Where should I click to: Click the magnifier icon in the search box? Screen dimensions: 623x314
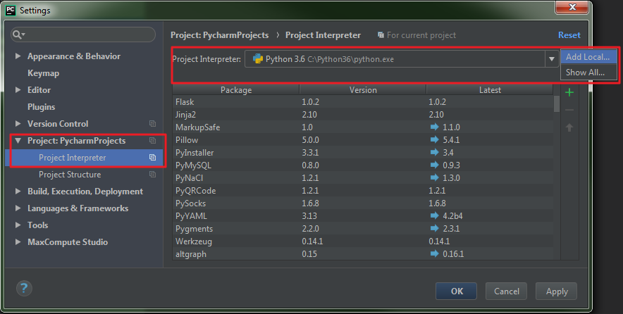pos(18,35)
